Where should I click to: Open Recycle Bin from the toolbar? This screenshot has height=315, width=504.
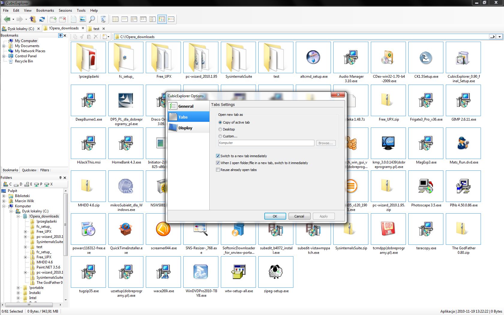[x=103, y=19]
